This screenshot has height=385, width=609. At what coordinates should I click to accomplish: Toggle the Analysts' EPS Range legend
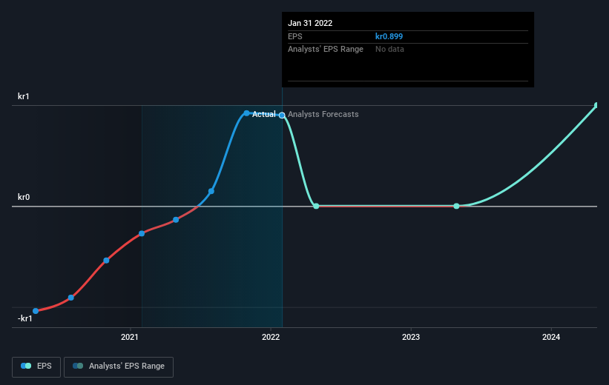[119, 366]
